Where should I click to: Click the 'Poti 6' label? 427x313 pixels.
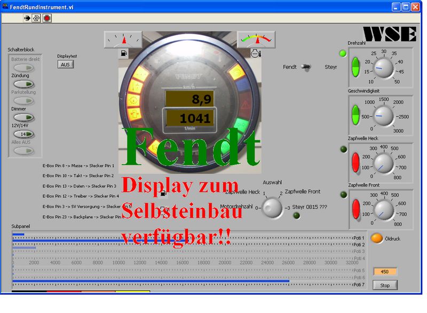point(359,278)
